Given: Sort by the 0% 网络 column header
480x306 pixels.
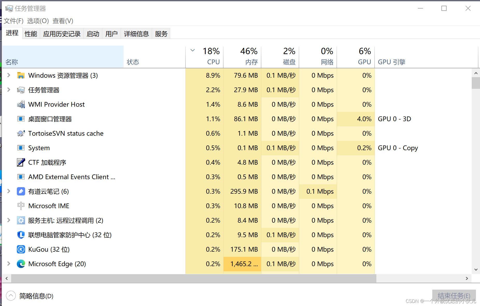Looking at the screenshot, I should [x=318, y=57].
